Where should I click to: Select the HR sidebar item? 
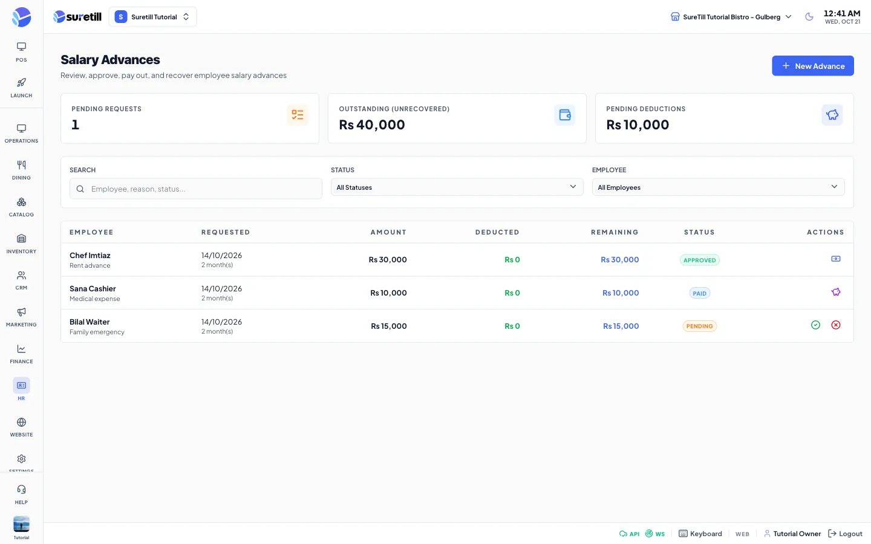click(21, 390)
